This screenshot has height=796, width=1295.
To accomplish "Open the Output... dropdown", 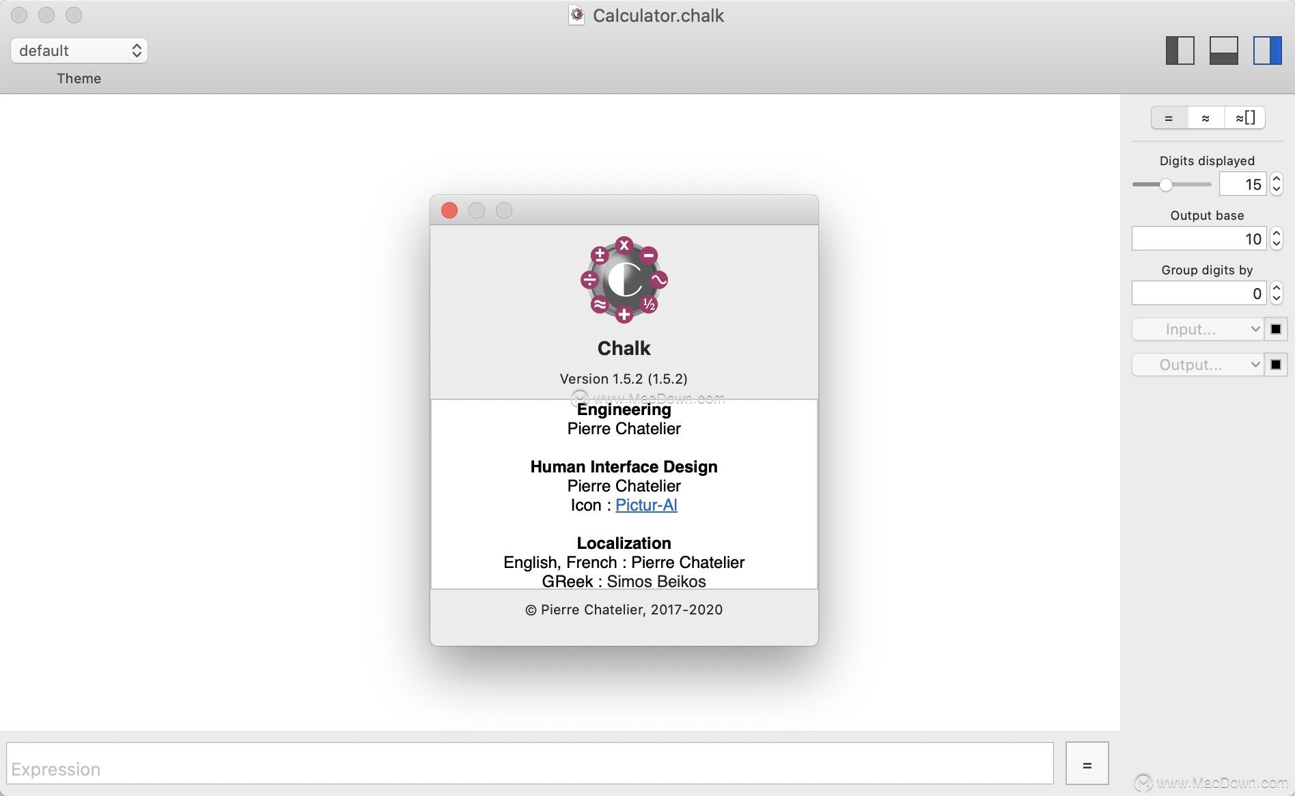I will coord(1197,365).
